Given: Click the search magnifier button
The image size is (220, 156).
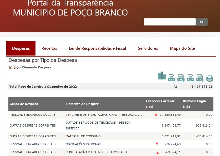Looking at the screenshot, I should pyautogui.click(x=202, y=22).
